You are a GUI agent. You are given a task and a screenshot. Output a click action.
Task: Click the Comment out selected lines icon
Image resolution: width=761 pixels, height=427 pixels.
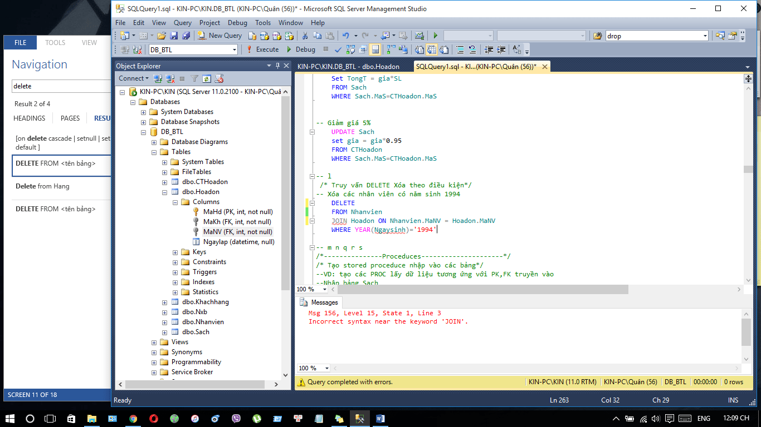(x=458, y=49)
